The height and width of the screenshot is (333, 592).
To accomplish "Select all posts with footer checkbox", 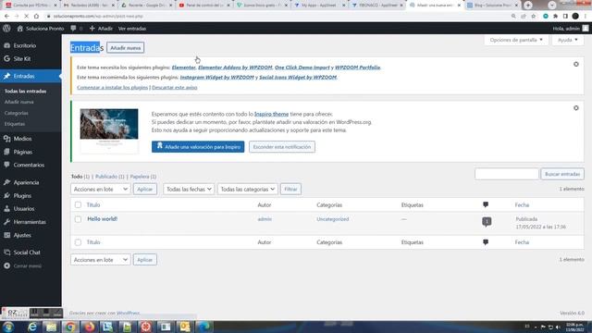I will click(78, 242).
